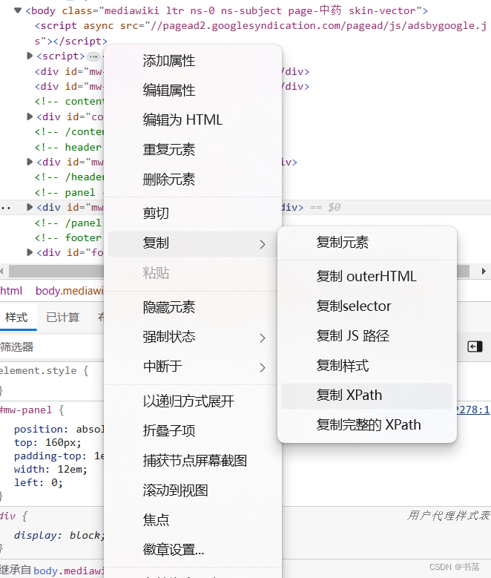Select 重复元素 in context menu

[x=193, y=150]
